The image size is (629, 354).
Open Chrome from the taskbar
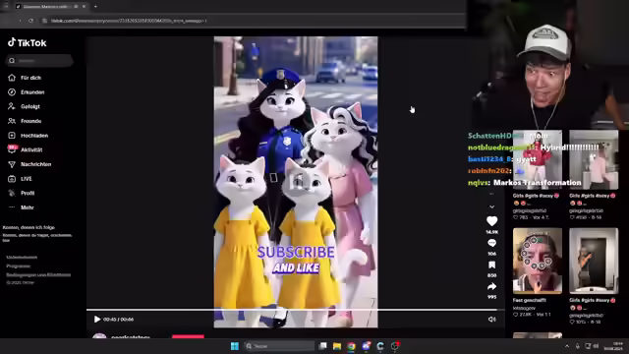[352, 346]
